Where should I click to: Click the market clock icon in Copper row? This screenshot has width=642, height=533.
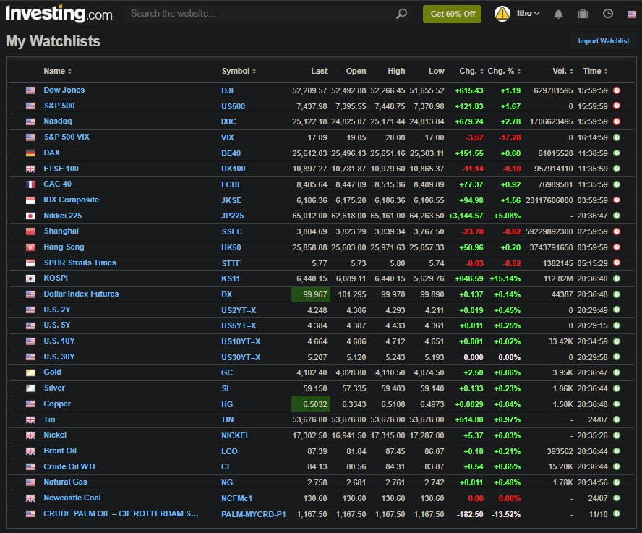tap(617, 404)
